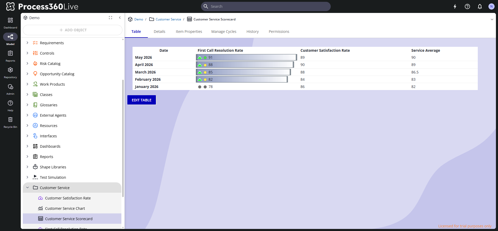Viewport: 498px width, 231px height.
Task: Open the Repository section
Action: coord(10,73)
